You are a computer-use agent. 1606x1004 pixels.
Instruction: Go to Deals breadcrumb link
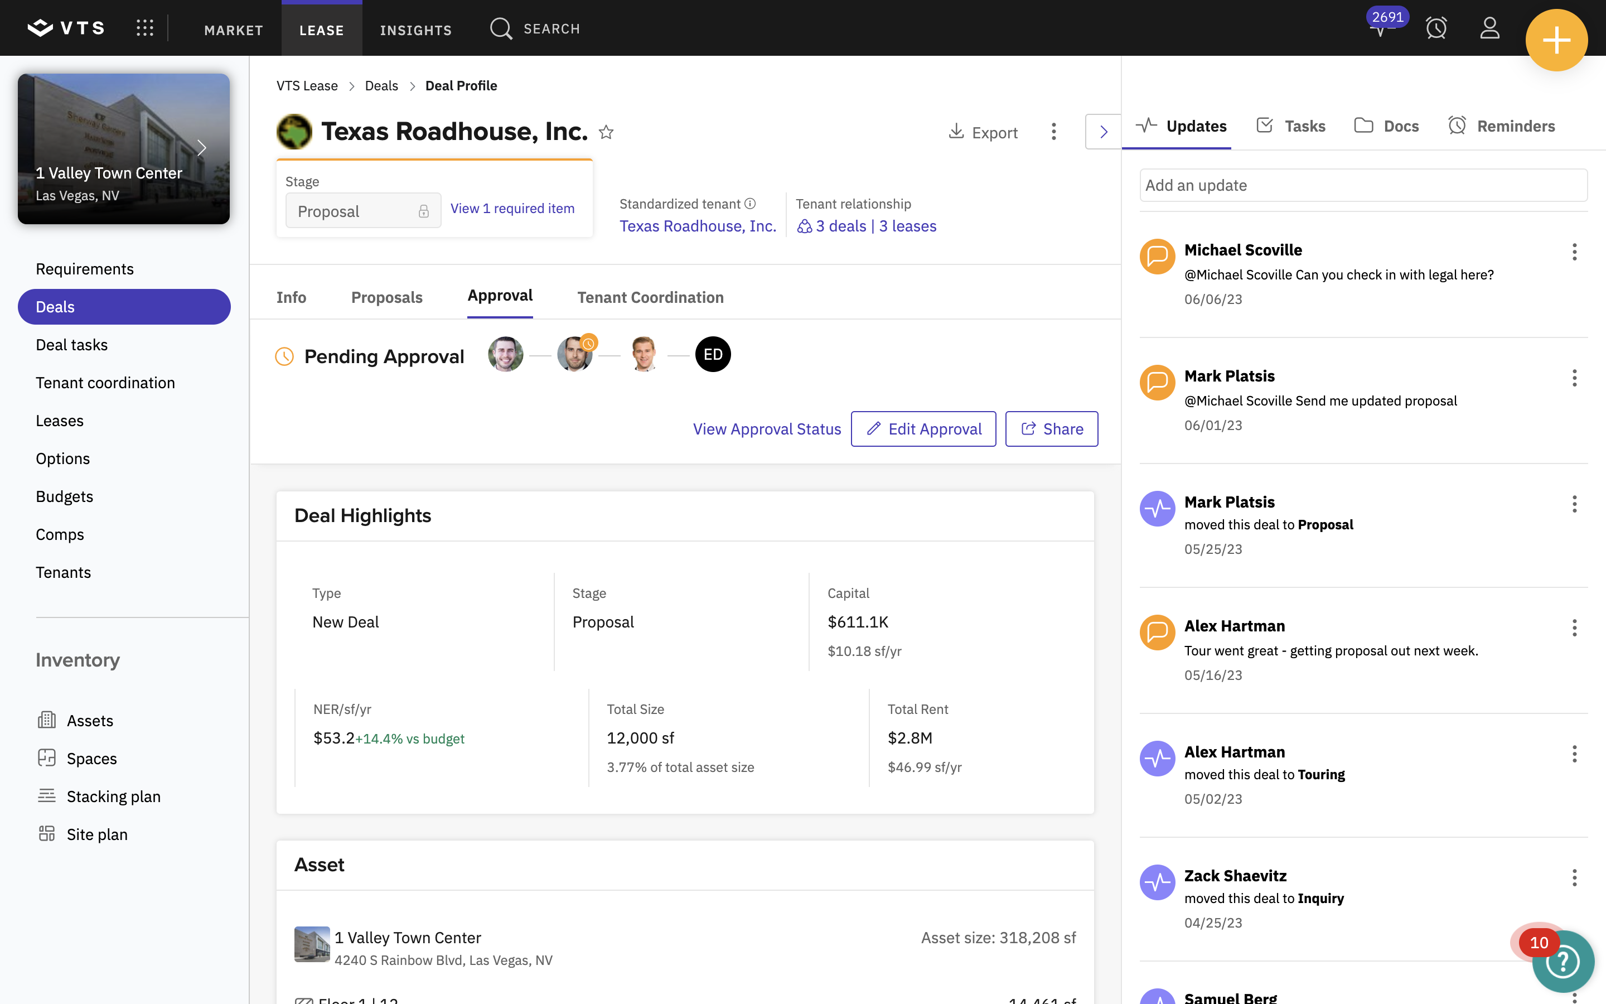coord(381,86)
